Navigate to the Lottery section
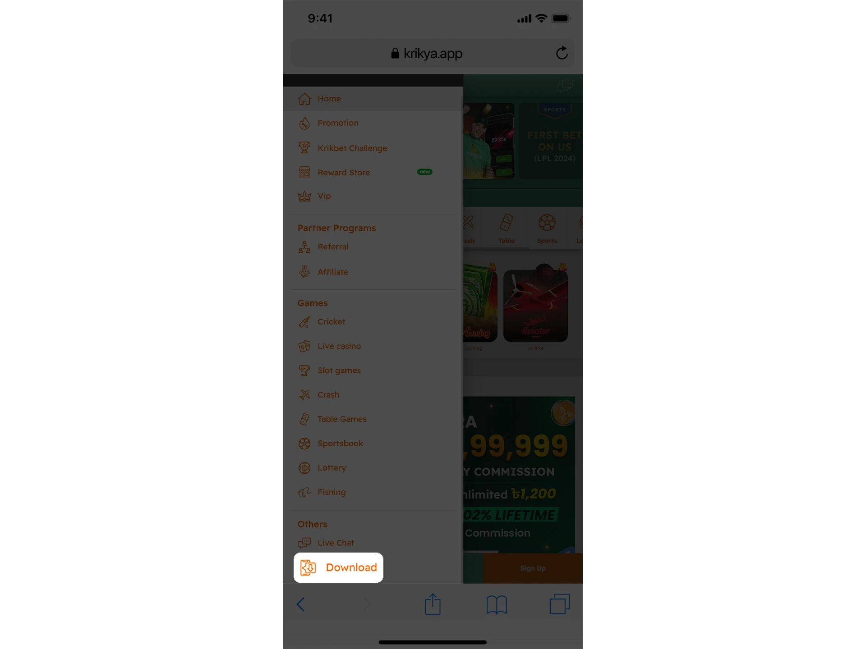Image resolution: width=866 pixels, height=649 pixels. (x=332, y=468)
